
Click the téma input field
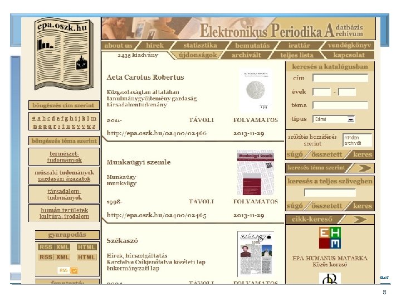(340, 105)
